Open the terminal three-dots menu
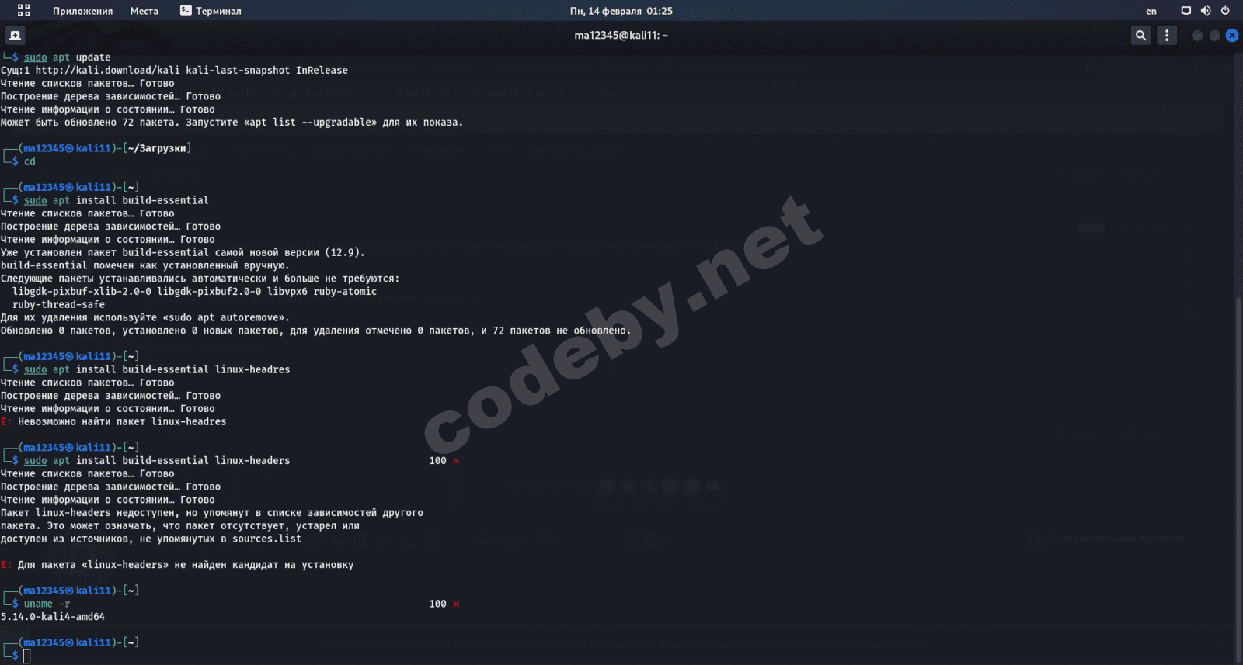 click(x=1166, y=35)
